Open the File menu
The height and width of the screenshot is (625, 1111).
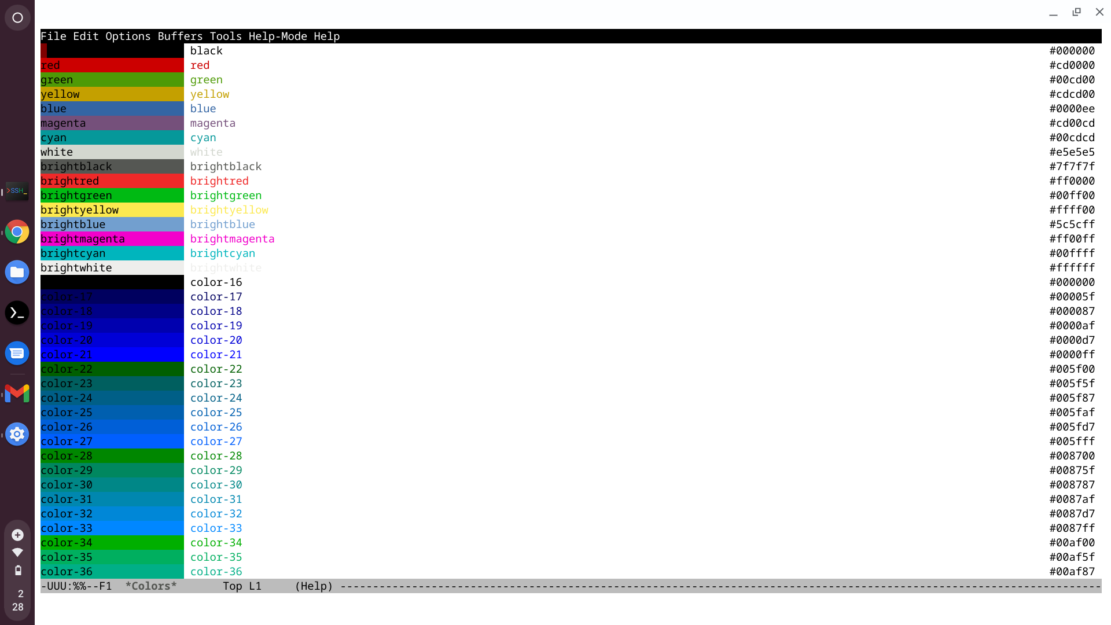(x=53, y=36)
